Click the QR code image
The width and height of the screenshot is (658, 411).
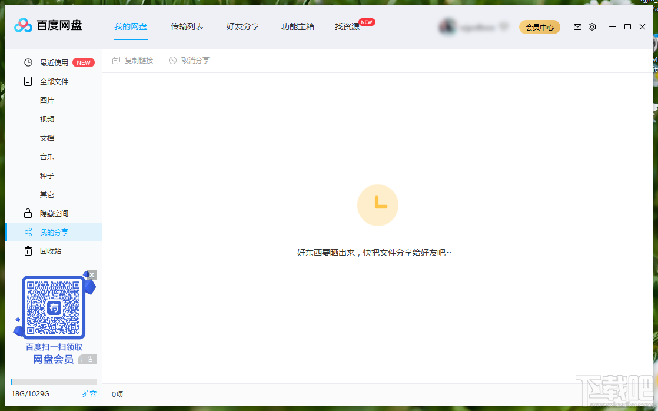click(54, 307)
